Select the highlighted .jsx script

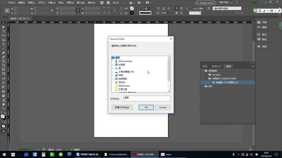227,83
